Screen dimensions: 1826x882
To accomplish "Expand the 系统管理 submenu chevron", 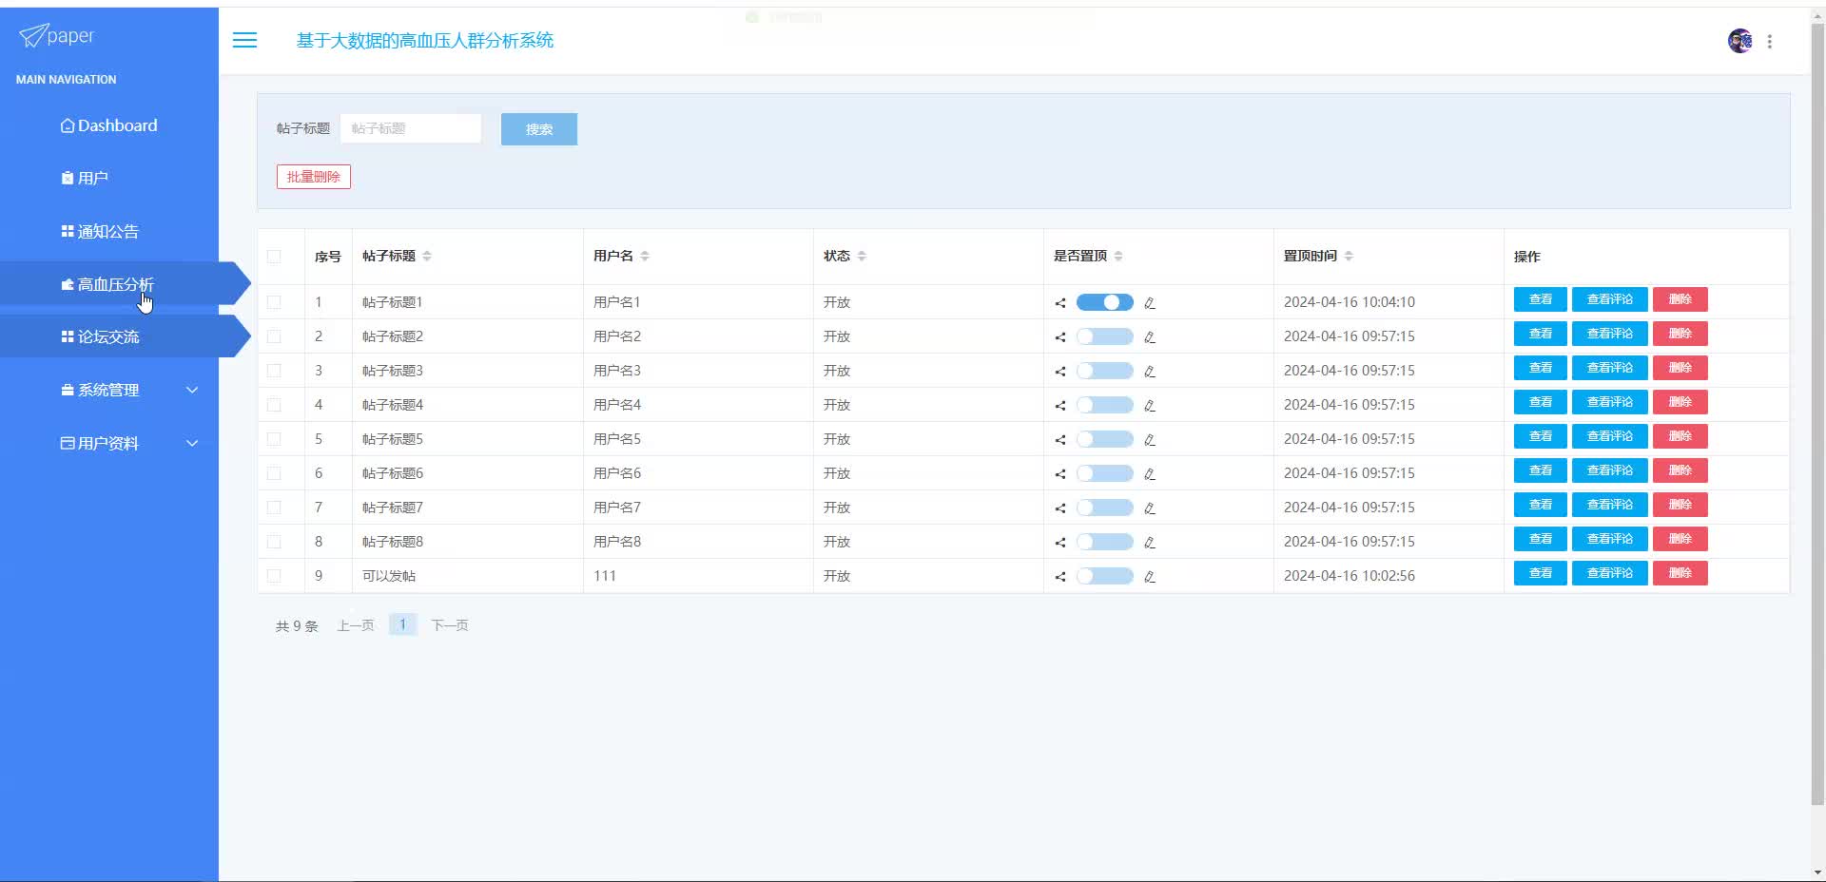I will pos(192,390).
